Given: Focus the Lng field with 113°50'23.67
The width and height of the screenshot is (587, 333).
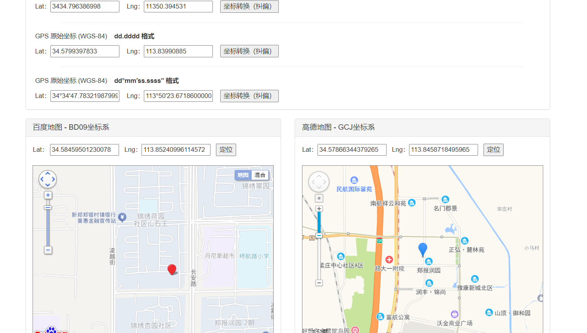Looking at the screenshot, I should pos(178,96).
